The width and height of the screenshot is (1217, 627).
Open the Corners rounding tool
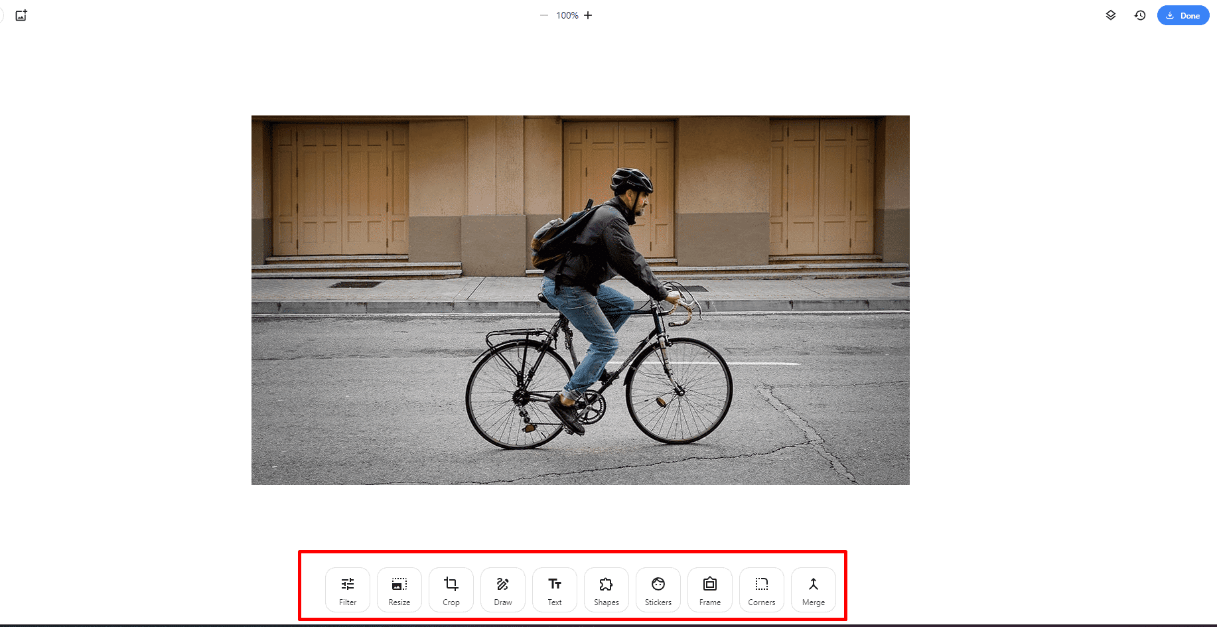pyautogui.click(x=762, y=589)
